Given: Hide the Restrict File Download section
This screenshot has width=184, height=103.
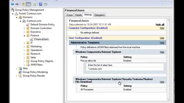Looking at the screenshot, I should click(162, 82).
